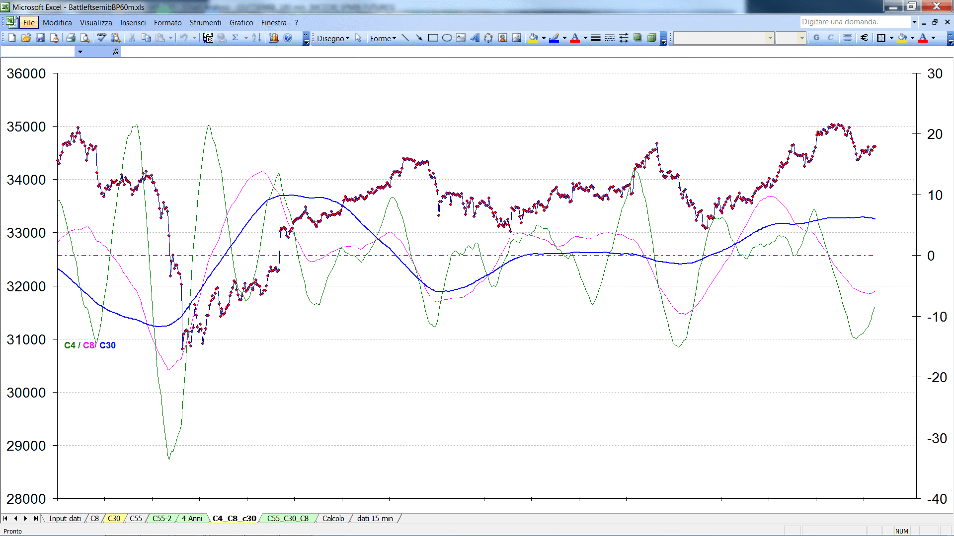This screenshot has height=536, width=954.
Task: Click the insert function fx button
Action: click(x=115, y=52)
